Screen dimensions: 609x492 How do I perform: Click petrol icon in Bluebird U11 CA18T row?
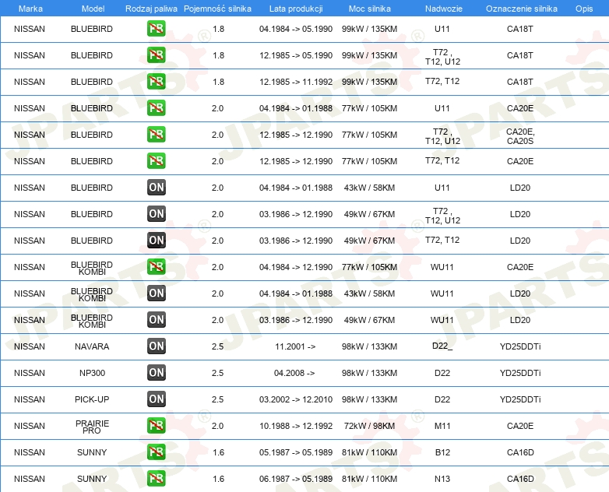tap(156, 28)
